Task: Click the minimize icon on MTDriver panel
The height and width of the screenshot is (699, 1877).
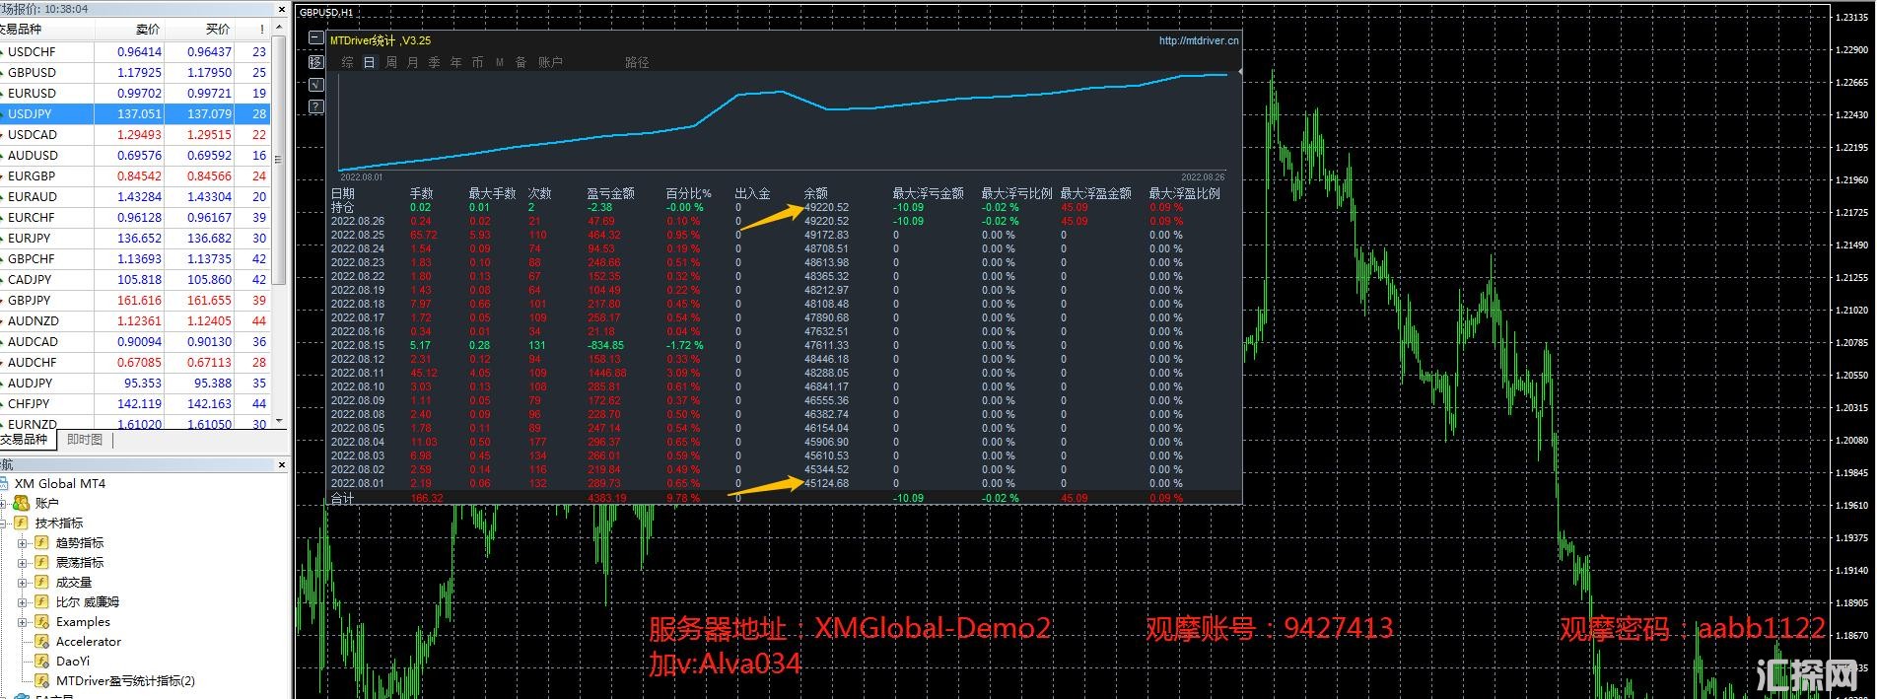Action: (x=315, y=38)
